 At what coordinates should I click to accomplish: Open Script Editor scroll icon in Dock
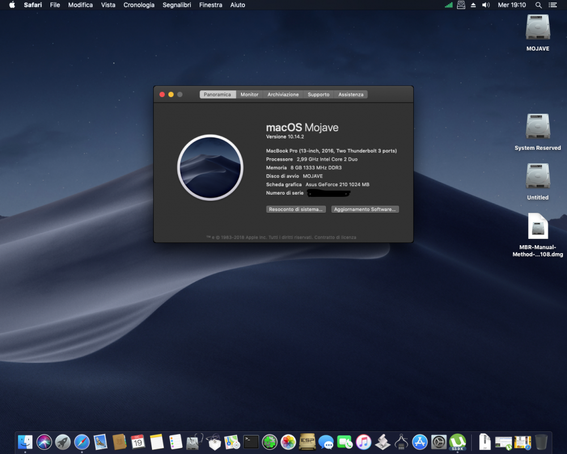(383, 442)
